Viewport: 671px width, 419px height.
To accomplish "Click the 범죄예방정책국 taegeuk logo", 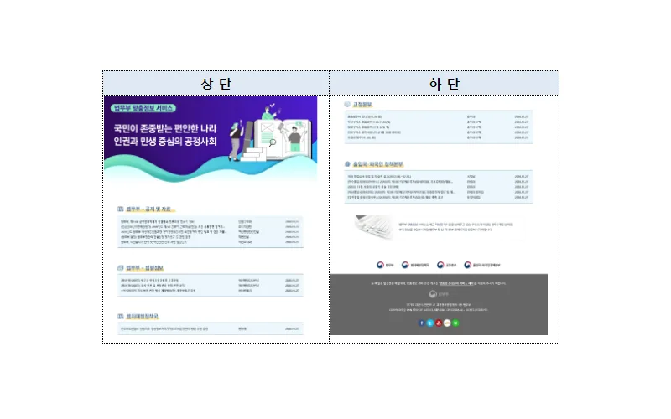I will tap(405, 265).
